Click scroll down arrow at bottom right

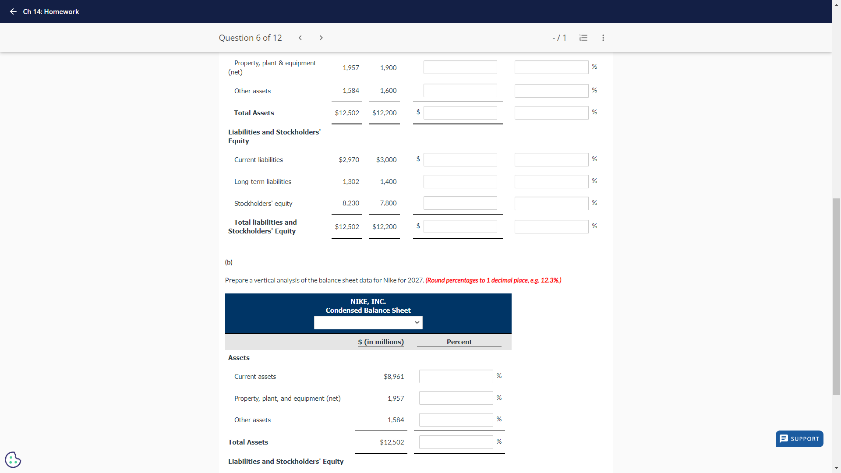[836, 468]
